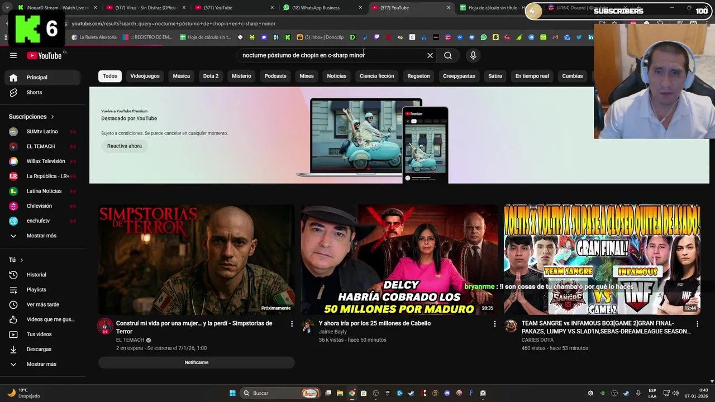Open the Delcy Maduro video thumbnail

(x=399, y=260)
